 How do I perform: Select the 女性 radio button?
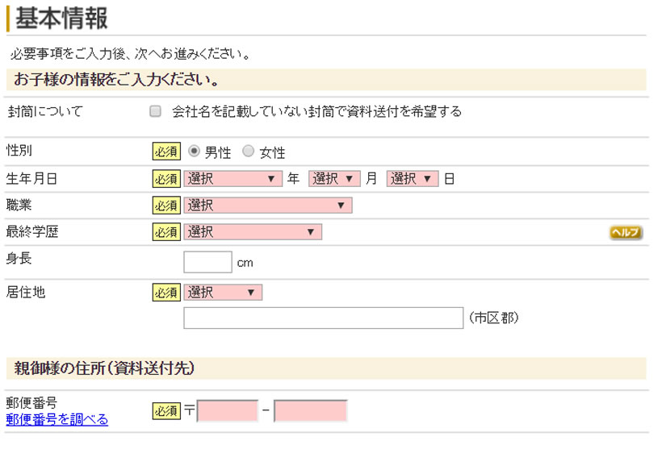[x=249, y=152]
